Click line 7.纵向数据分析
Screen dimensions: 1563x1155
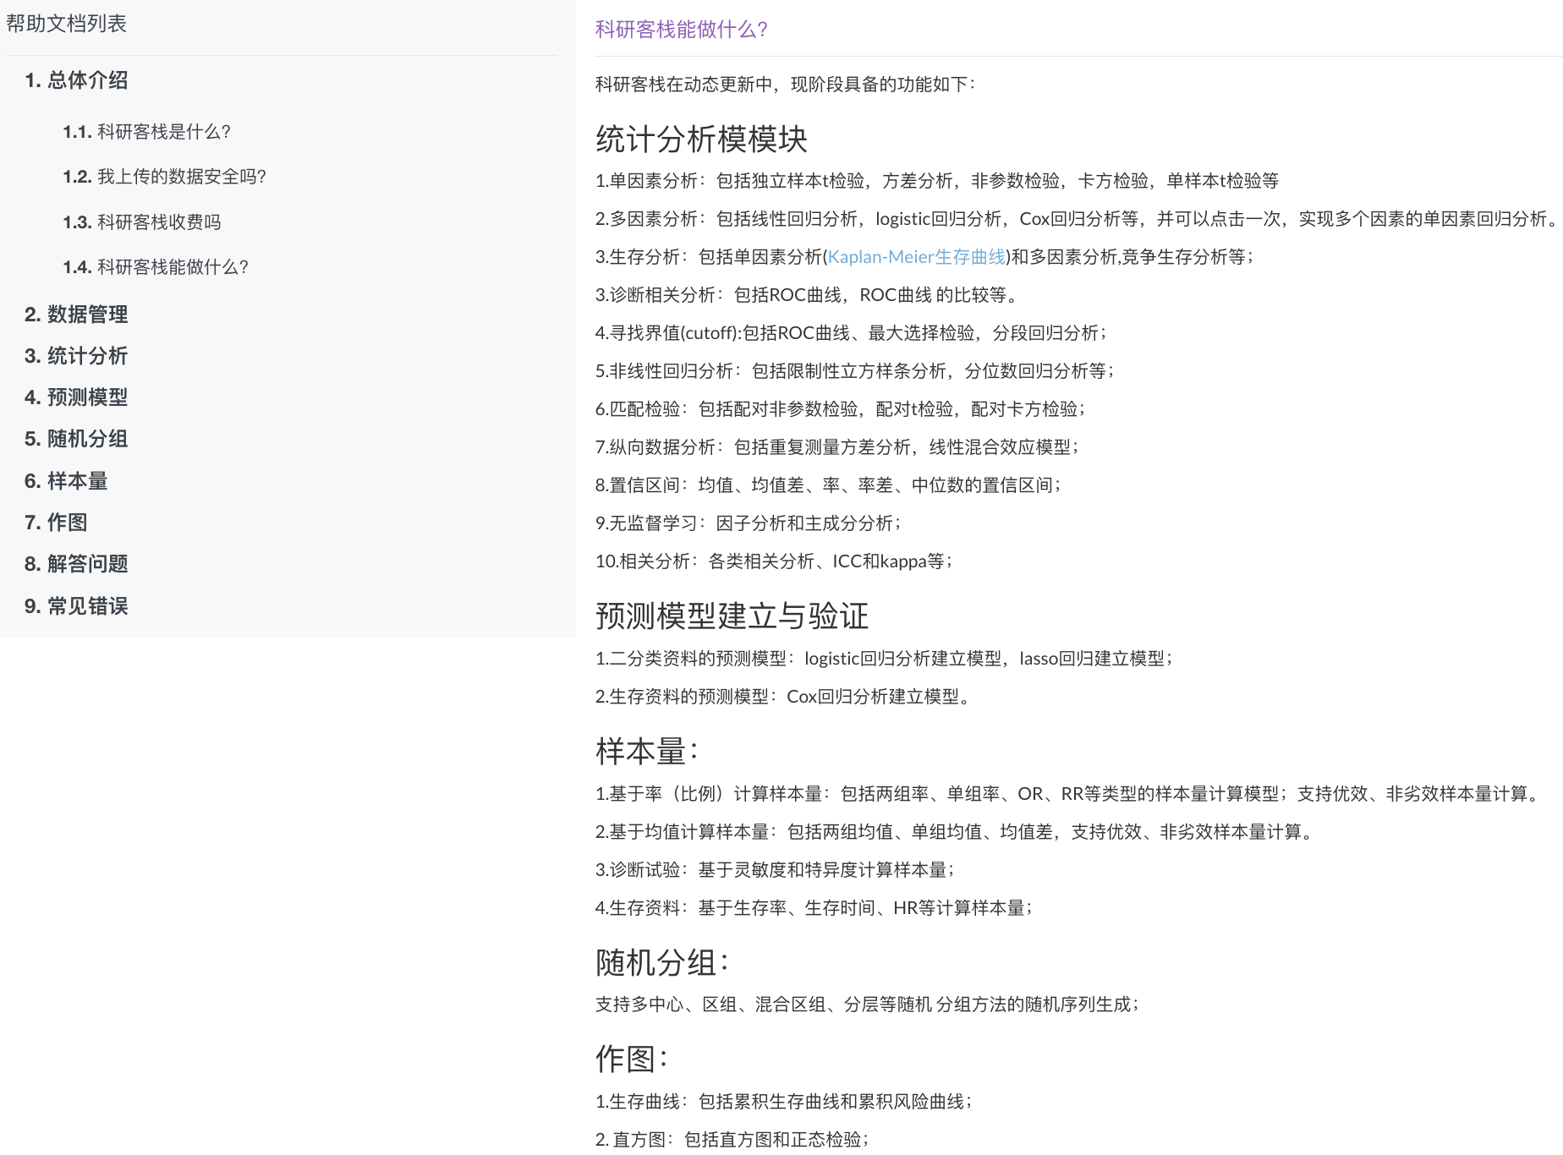[837, 447]
